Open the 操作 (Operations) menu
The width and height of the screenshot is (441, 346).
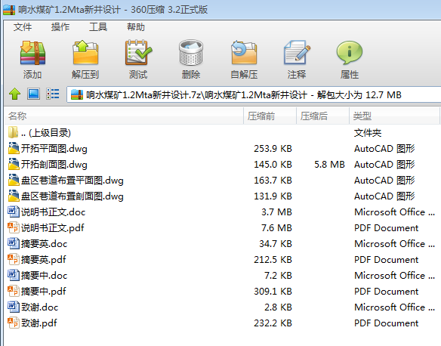click(60, 27)
